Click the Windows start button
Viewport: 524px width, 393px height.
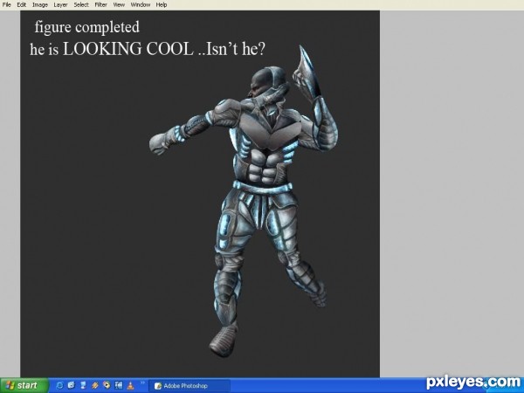[x=24, y=385]
